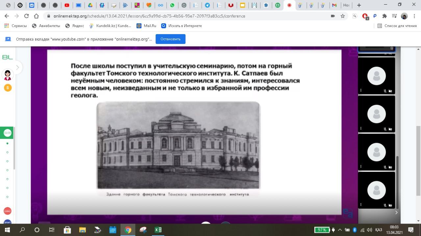The image size is (421, 236).
Task: Open the Chrome extensions puzzle icon
Action: tap(384, 16)
